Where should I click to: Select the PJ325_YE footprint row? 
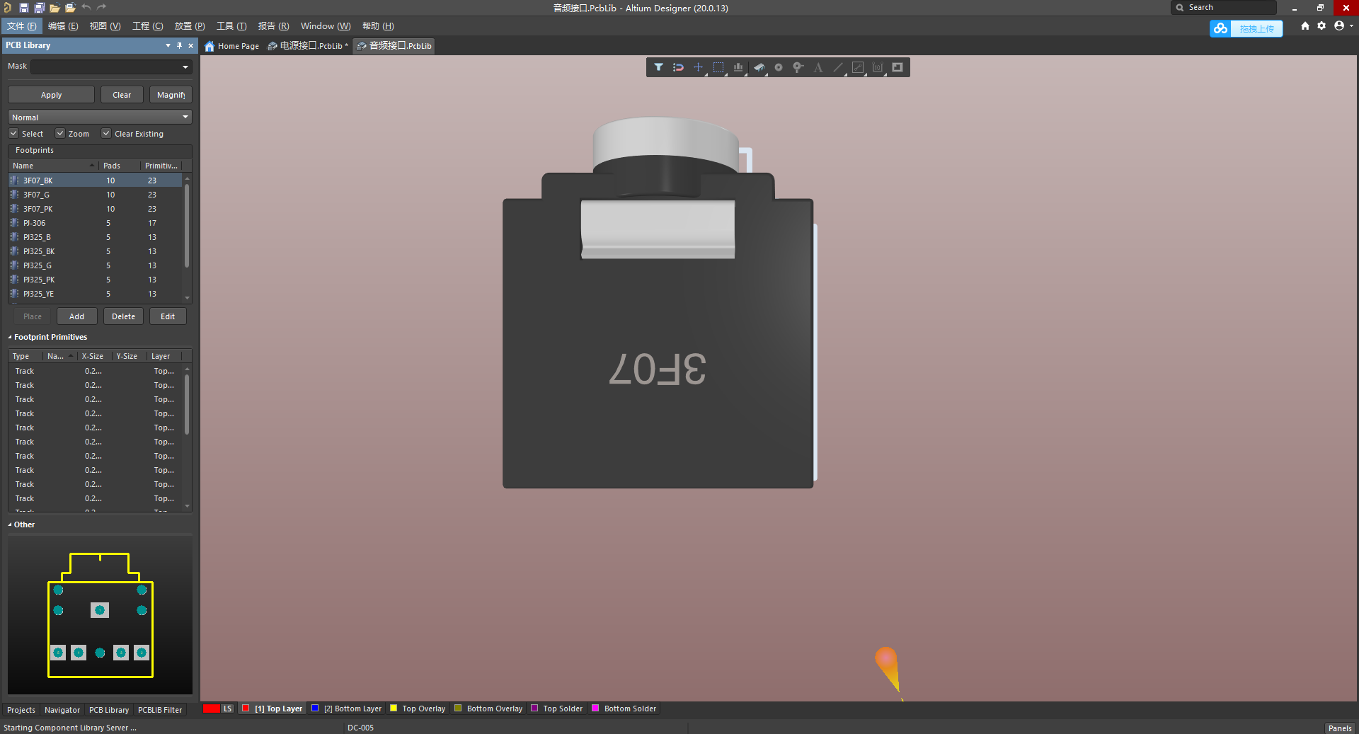click(96, 294)
